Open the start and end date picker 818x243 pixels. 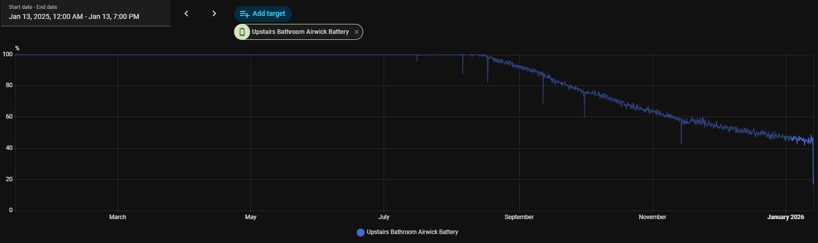pyautogui.click(x=85, y=13)
